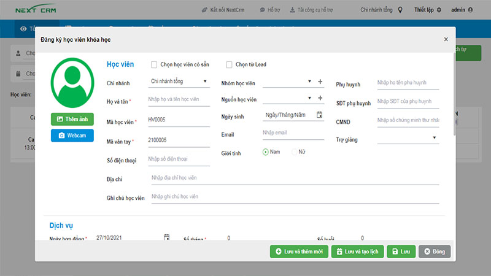This screenshot has height=276, width=491.
Task: Open the Ngày sinh calendar picker icon
Action: 319,115
